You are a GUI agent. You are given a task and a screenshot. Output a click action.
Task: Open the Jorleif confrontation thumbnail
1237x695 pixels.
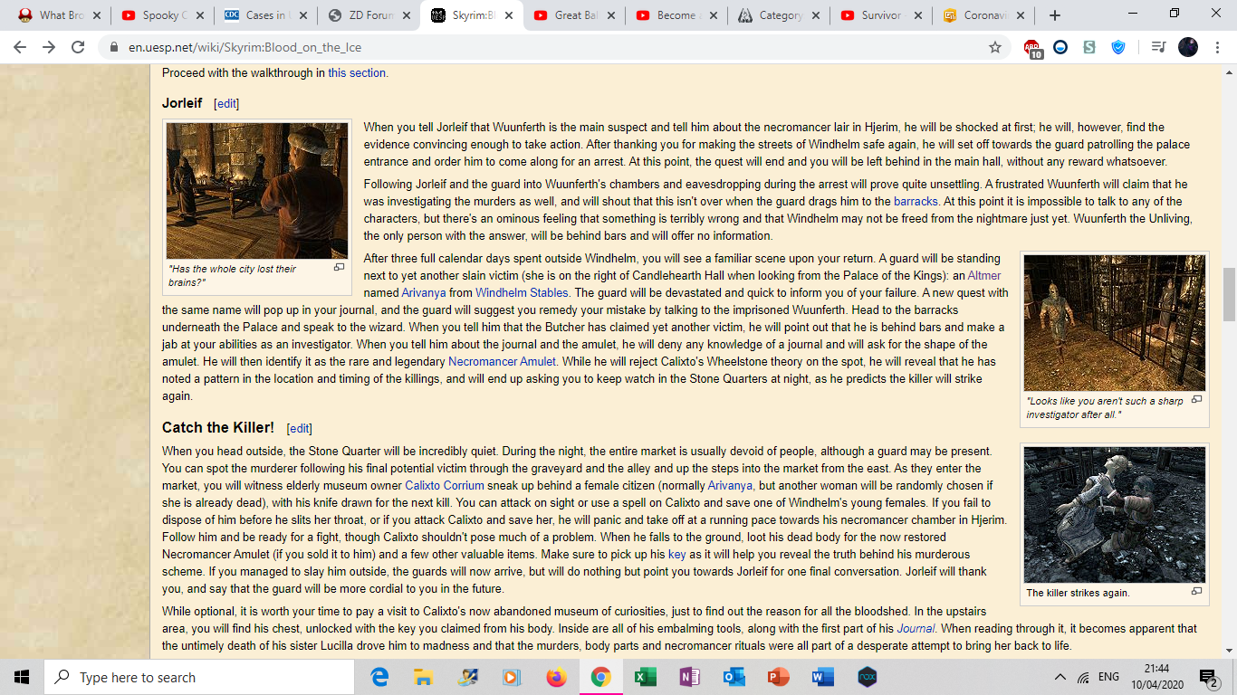pyautogui.click(x=257, y=191)
